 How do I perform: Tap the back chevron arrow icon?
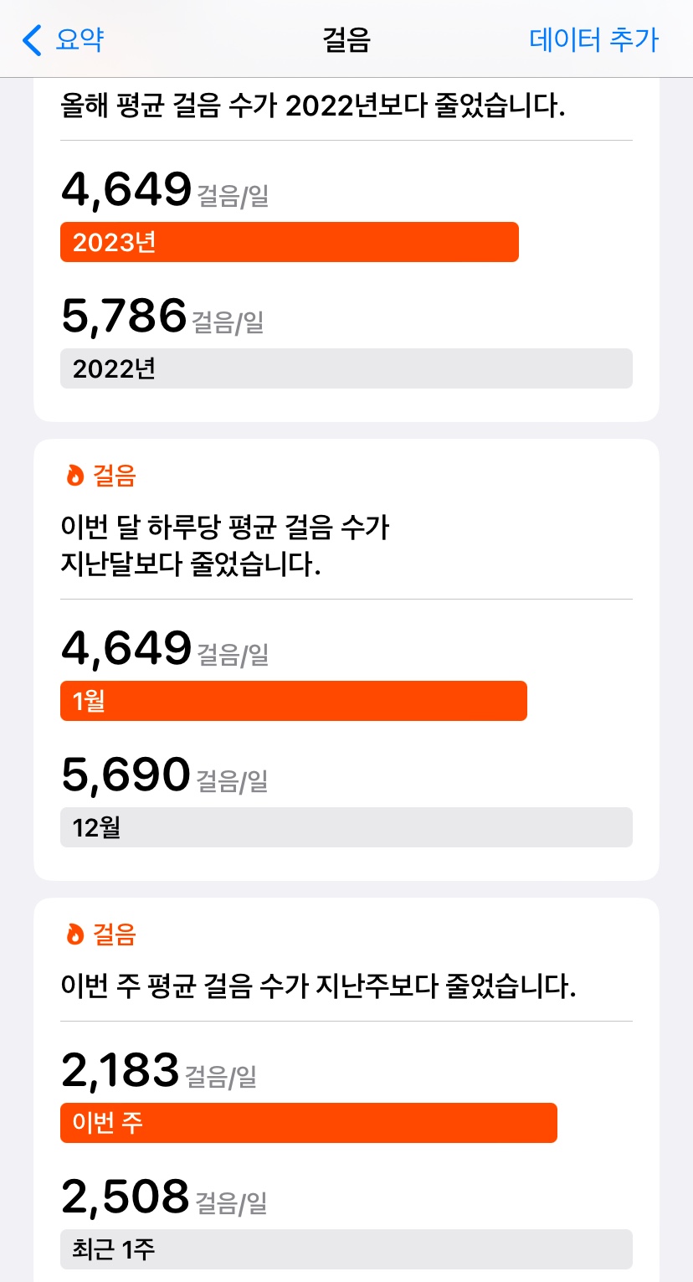(32, 40)
